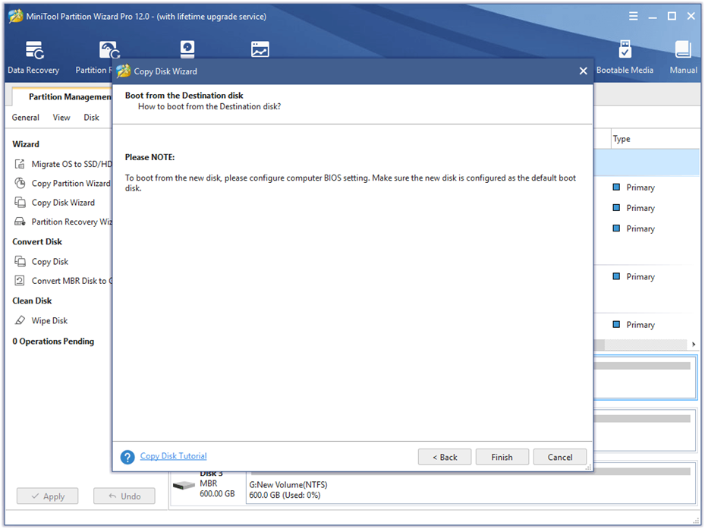Screen dimensions: 705x529
Task: Click the MiniTool app logo in the title bar
Action: coord(16,16)
